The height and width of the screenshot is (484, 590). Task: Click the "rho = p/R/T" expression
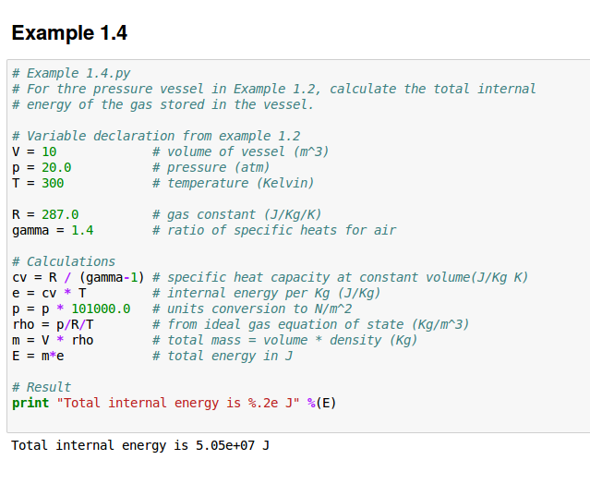(53, 324)
